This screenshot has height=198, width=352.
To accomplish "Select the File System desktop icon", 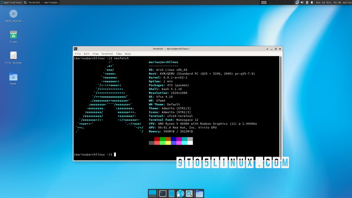I will pyautogui.click(x=13, y=58).
